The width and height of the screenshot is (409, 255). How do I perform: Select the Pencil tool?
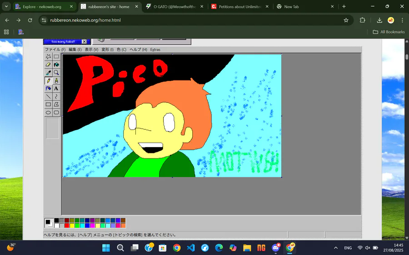click(x=48, y=80)
